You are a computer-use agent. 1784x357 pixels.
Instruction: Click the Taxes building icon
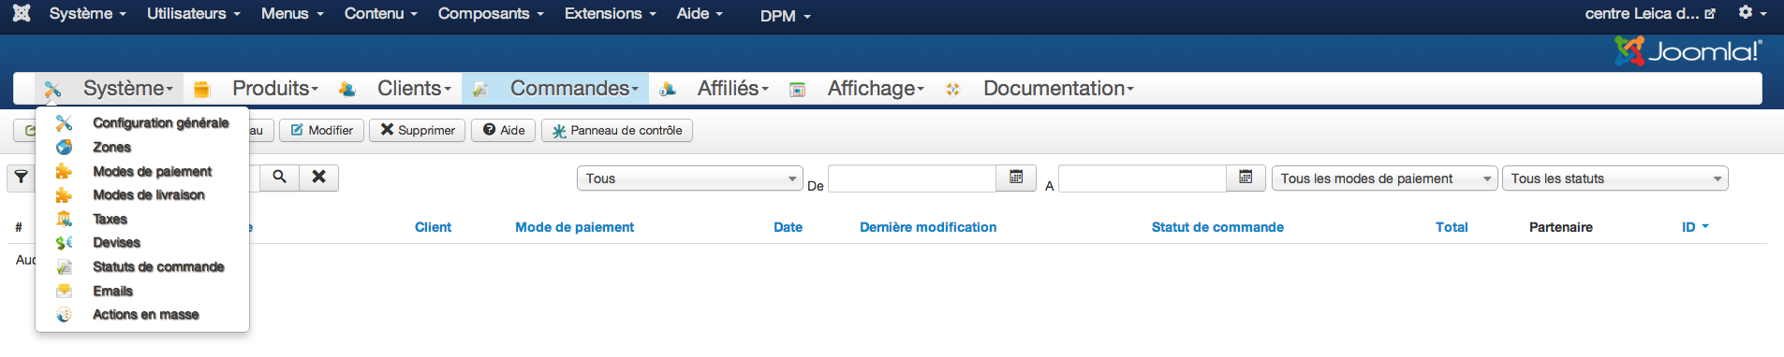[x=64, y=219]
